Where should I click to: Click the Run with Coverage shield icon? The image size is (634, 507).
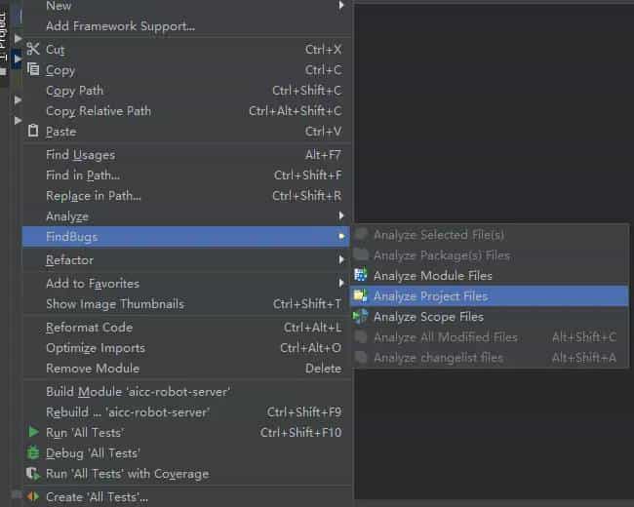[33, 474]
